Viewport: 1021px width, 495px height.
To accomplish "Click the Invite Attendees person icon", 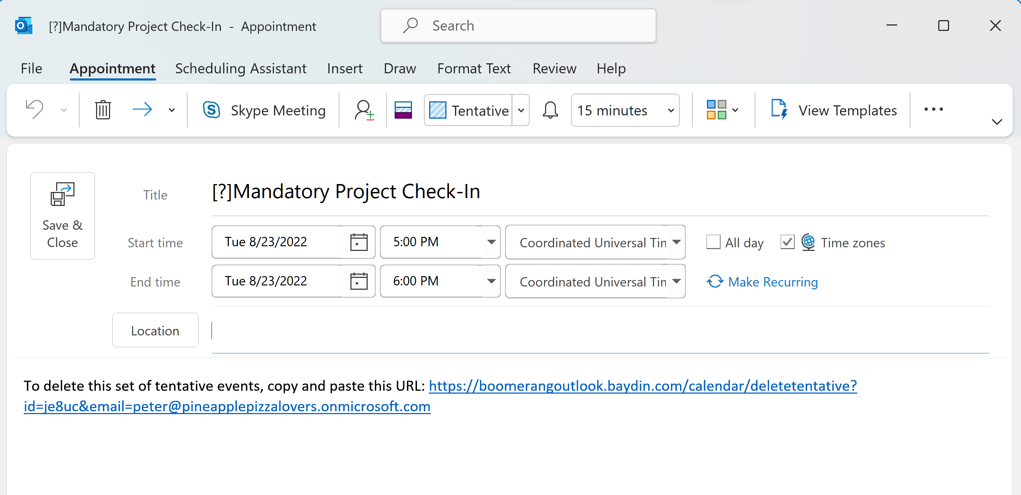I will tap(363, 110).
